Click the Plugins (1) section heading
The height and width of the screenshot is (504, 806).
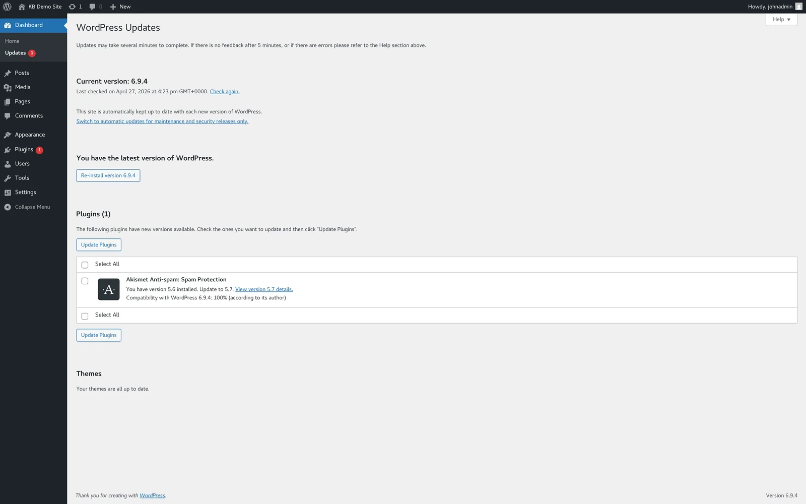pos(93,214)
